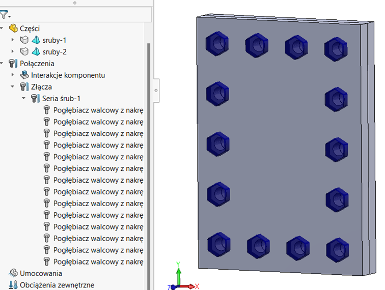385x290 pixels.
Task: Click bolt icon of twelfth Pogłębiacz entry
Action: (47, 238)
